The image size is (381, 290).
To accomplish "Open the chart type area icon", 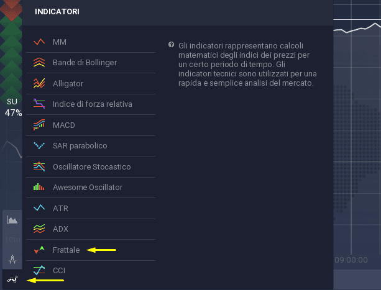I will pyautogui.click(x=12, y=220).
